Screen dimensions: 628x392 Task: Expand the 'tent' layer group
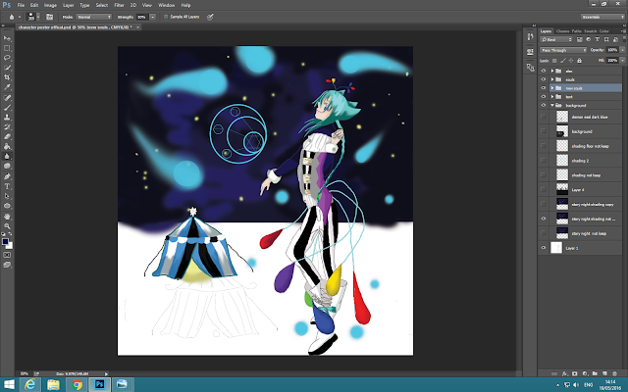pos(552,97)
